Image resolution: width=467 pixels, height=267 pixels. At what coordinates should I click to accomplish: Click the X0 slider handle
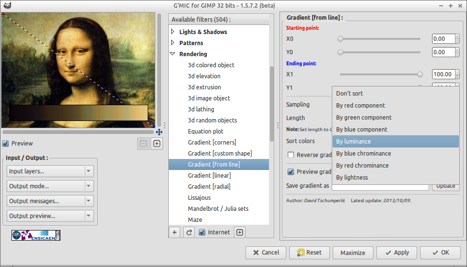point(340,39)
